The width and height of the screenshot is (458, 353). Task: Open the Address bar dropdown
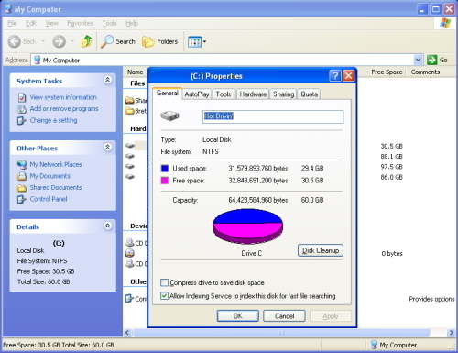418,60
